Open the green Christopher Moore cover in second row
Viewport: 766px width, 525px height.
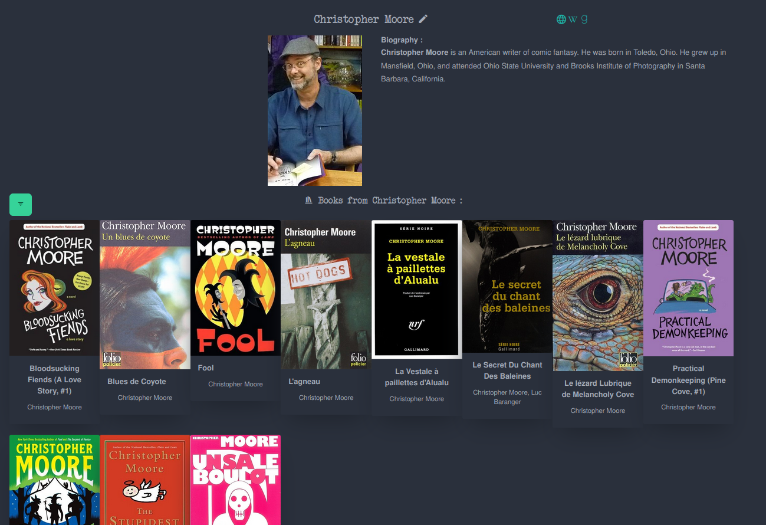54,480
